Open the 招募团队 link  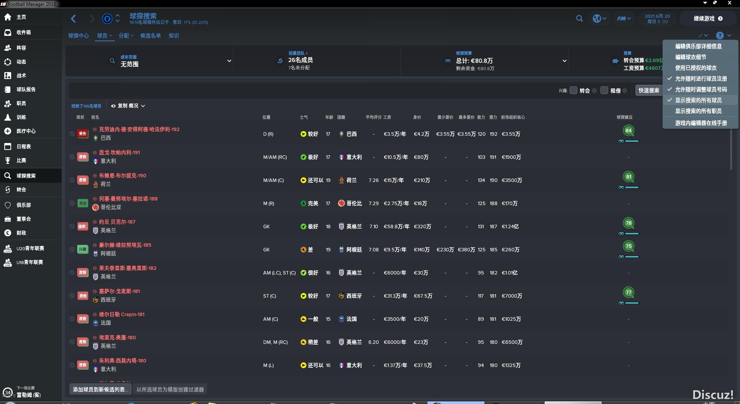[298, 53]
